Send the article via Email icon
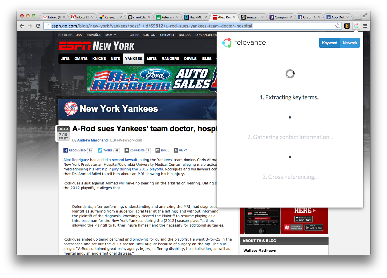Image resolution: width=387 pixels, height=278 pixels. pyautogui.click(x=158, y=151)
